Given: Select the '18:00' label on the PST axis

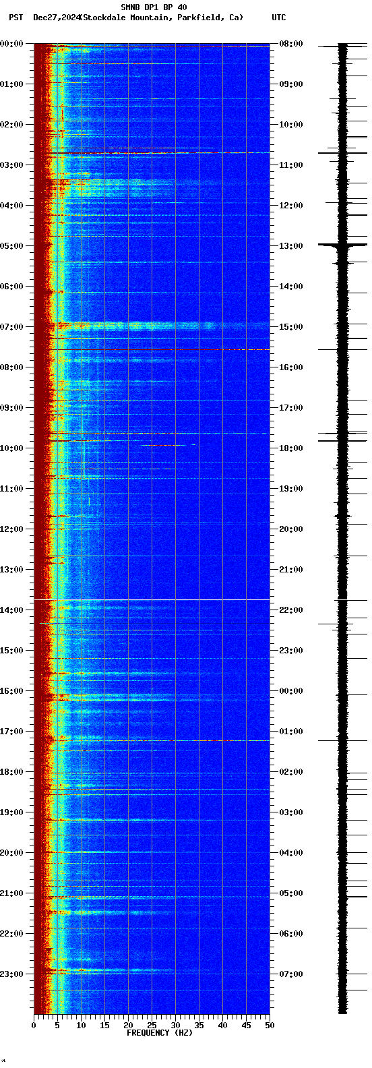Looking at the screenshot, I should [11, 772].
